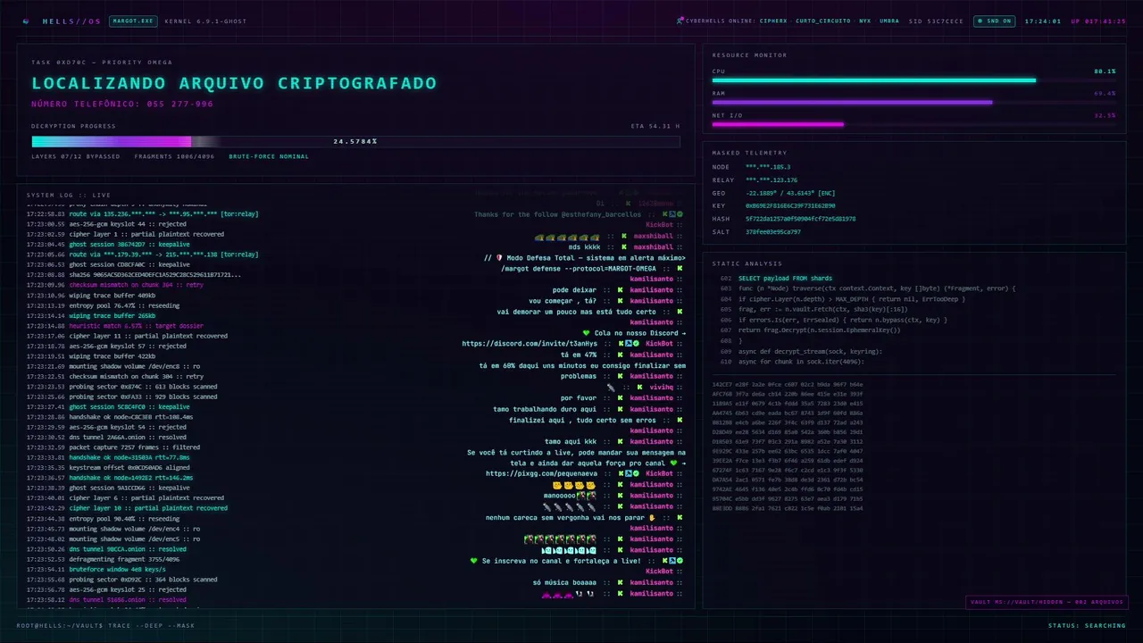Click the KickBot badges on the Discord invite line
Screen dimensions: 1143x643
click(628, 344)
